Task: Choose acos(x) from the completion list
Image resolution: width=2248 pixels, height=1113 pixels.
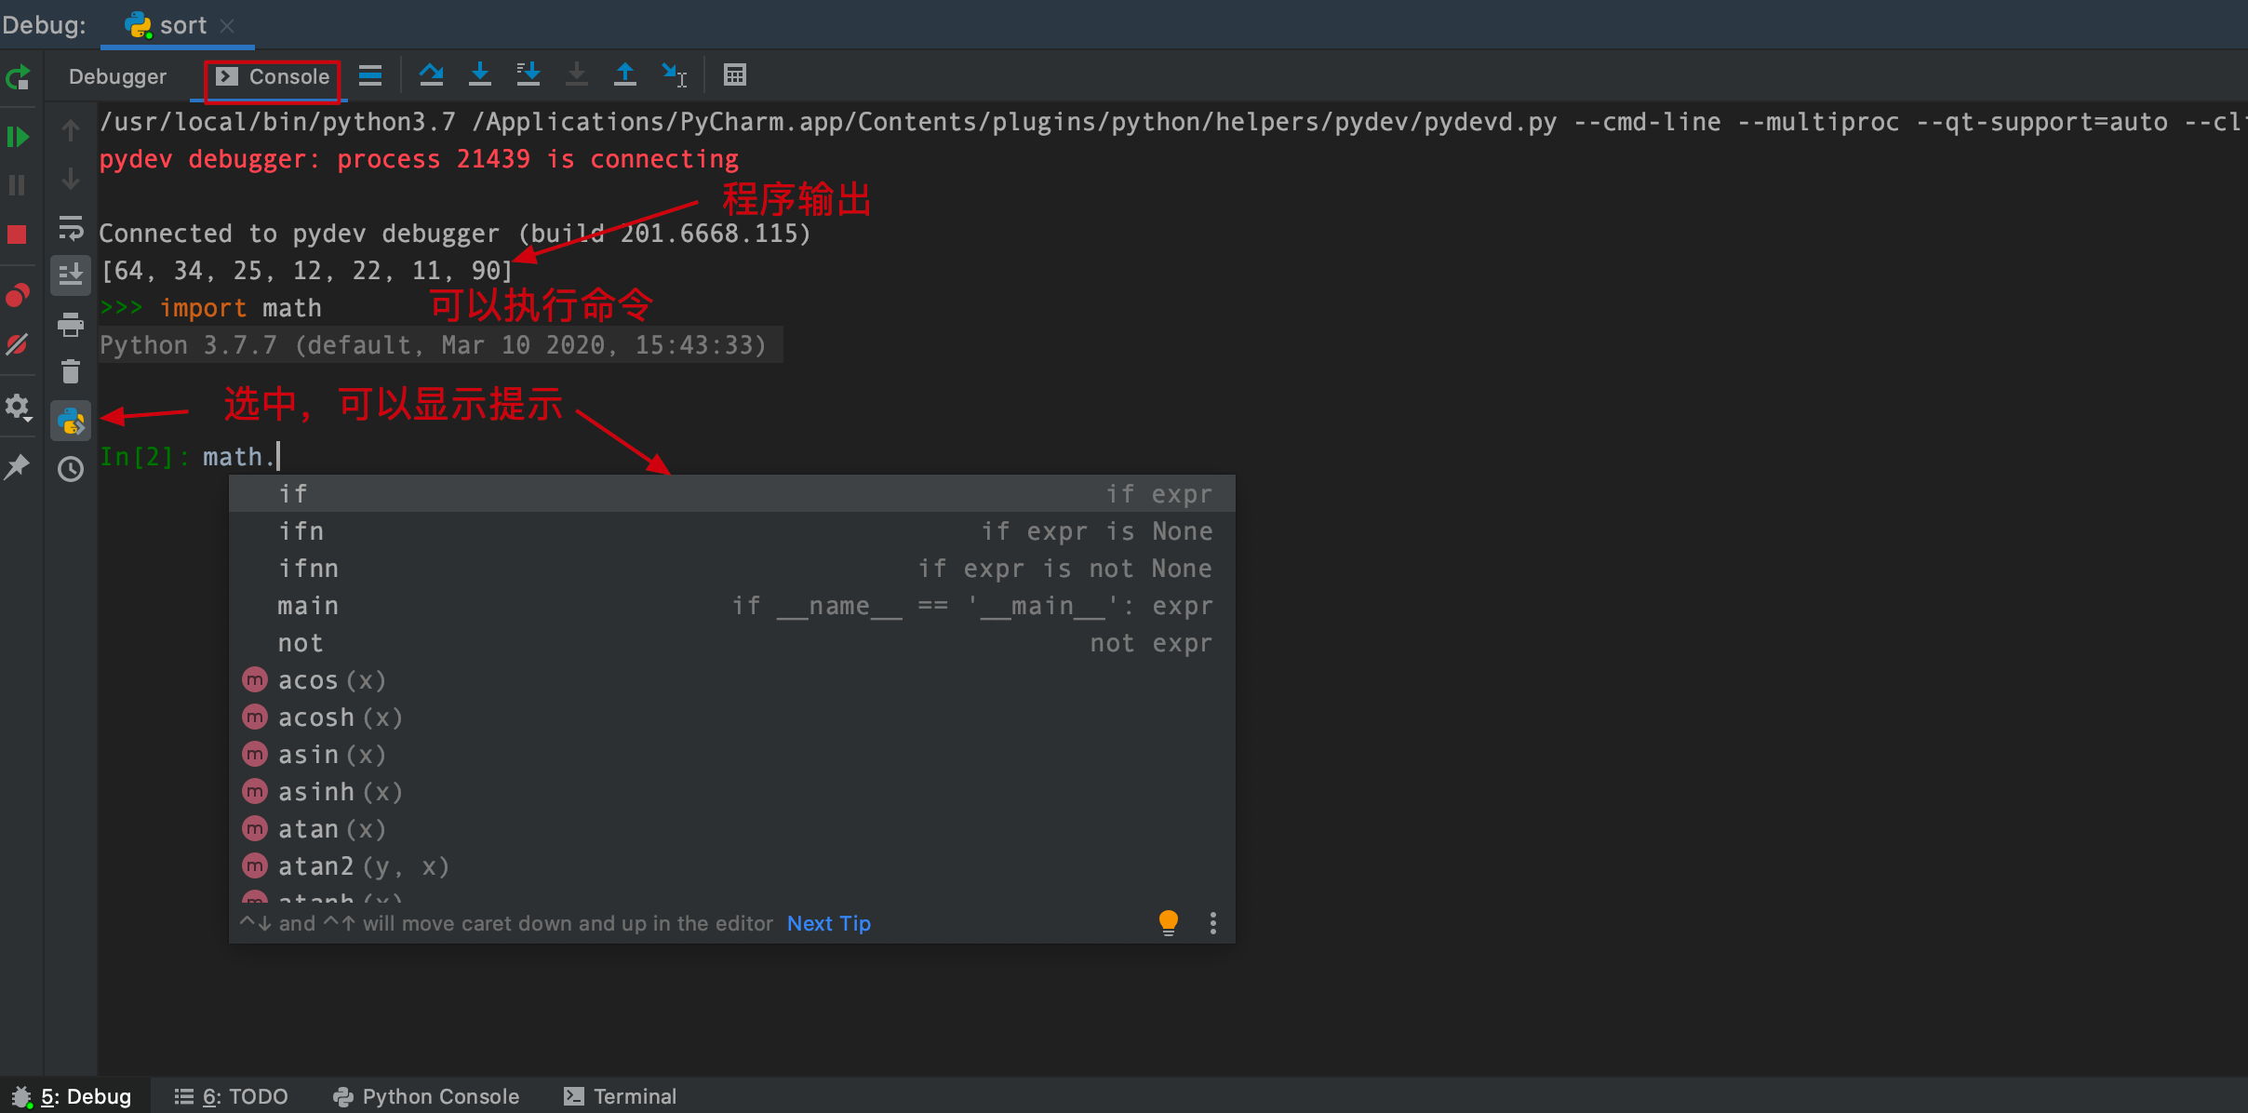Action: pyautogui.click(x=731, y=679)
